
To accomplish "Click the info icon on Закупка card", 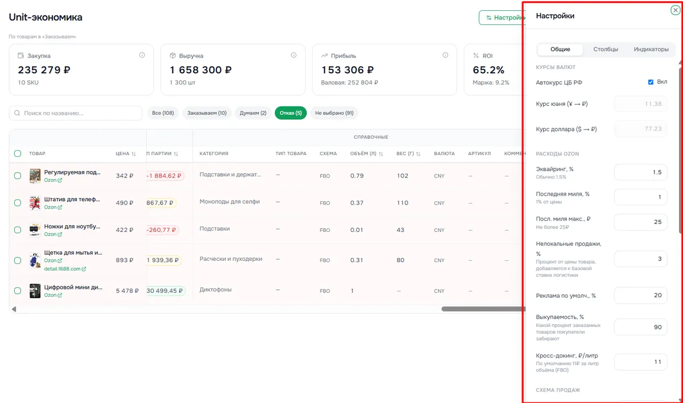I will [142, 55].
